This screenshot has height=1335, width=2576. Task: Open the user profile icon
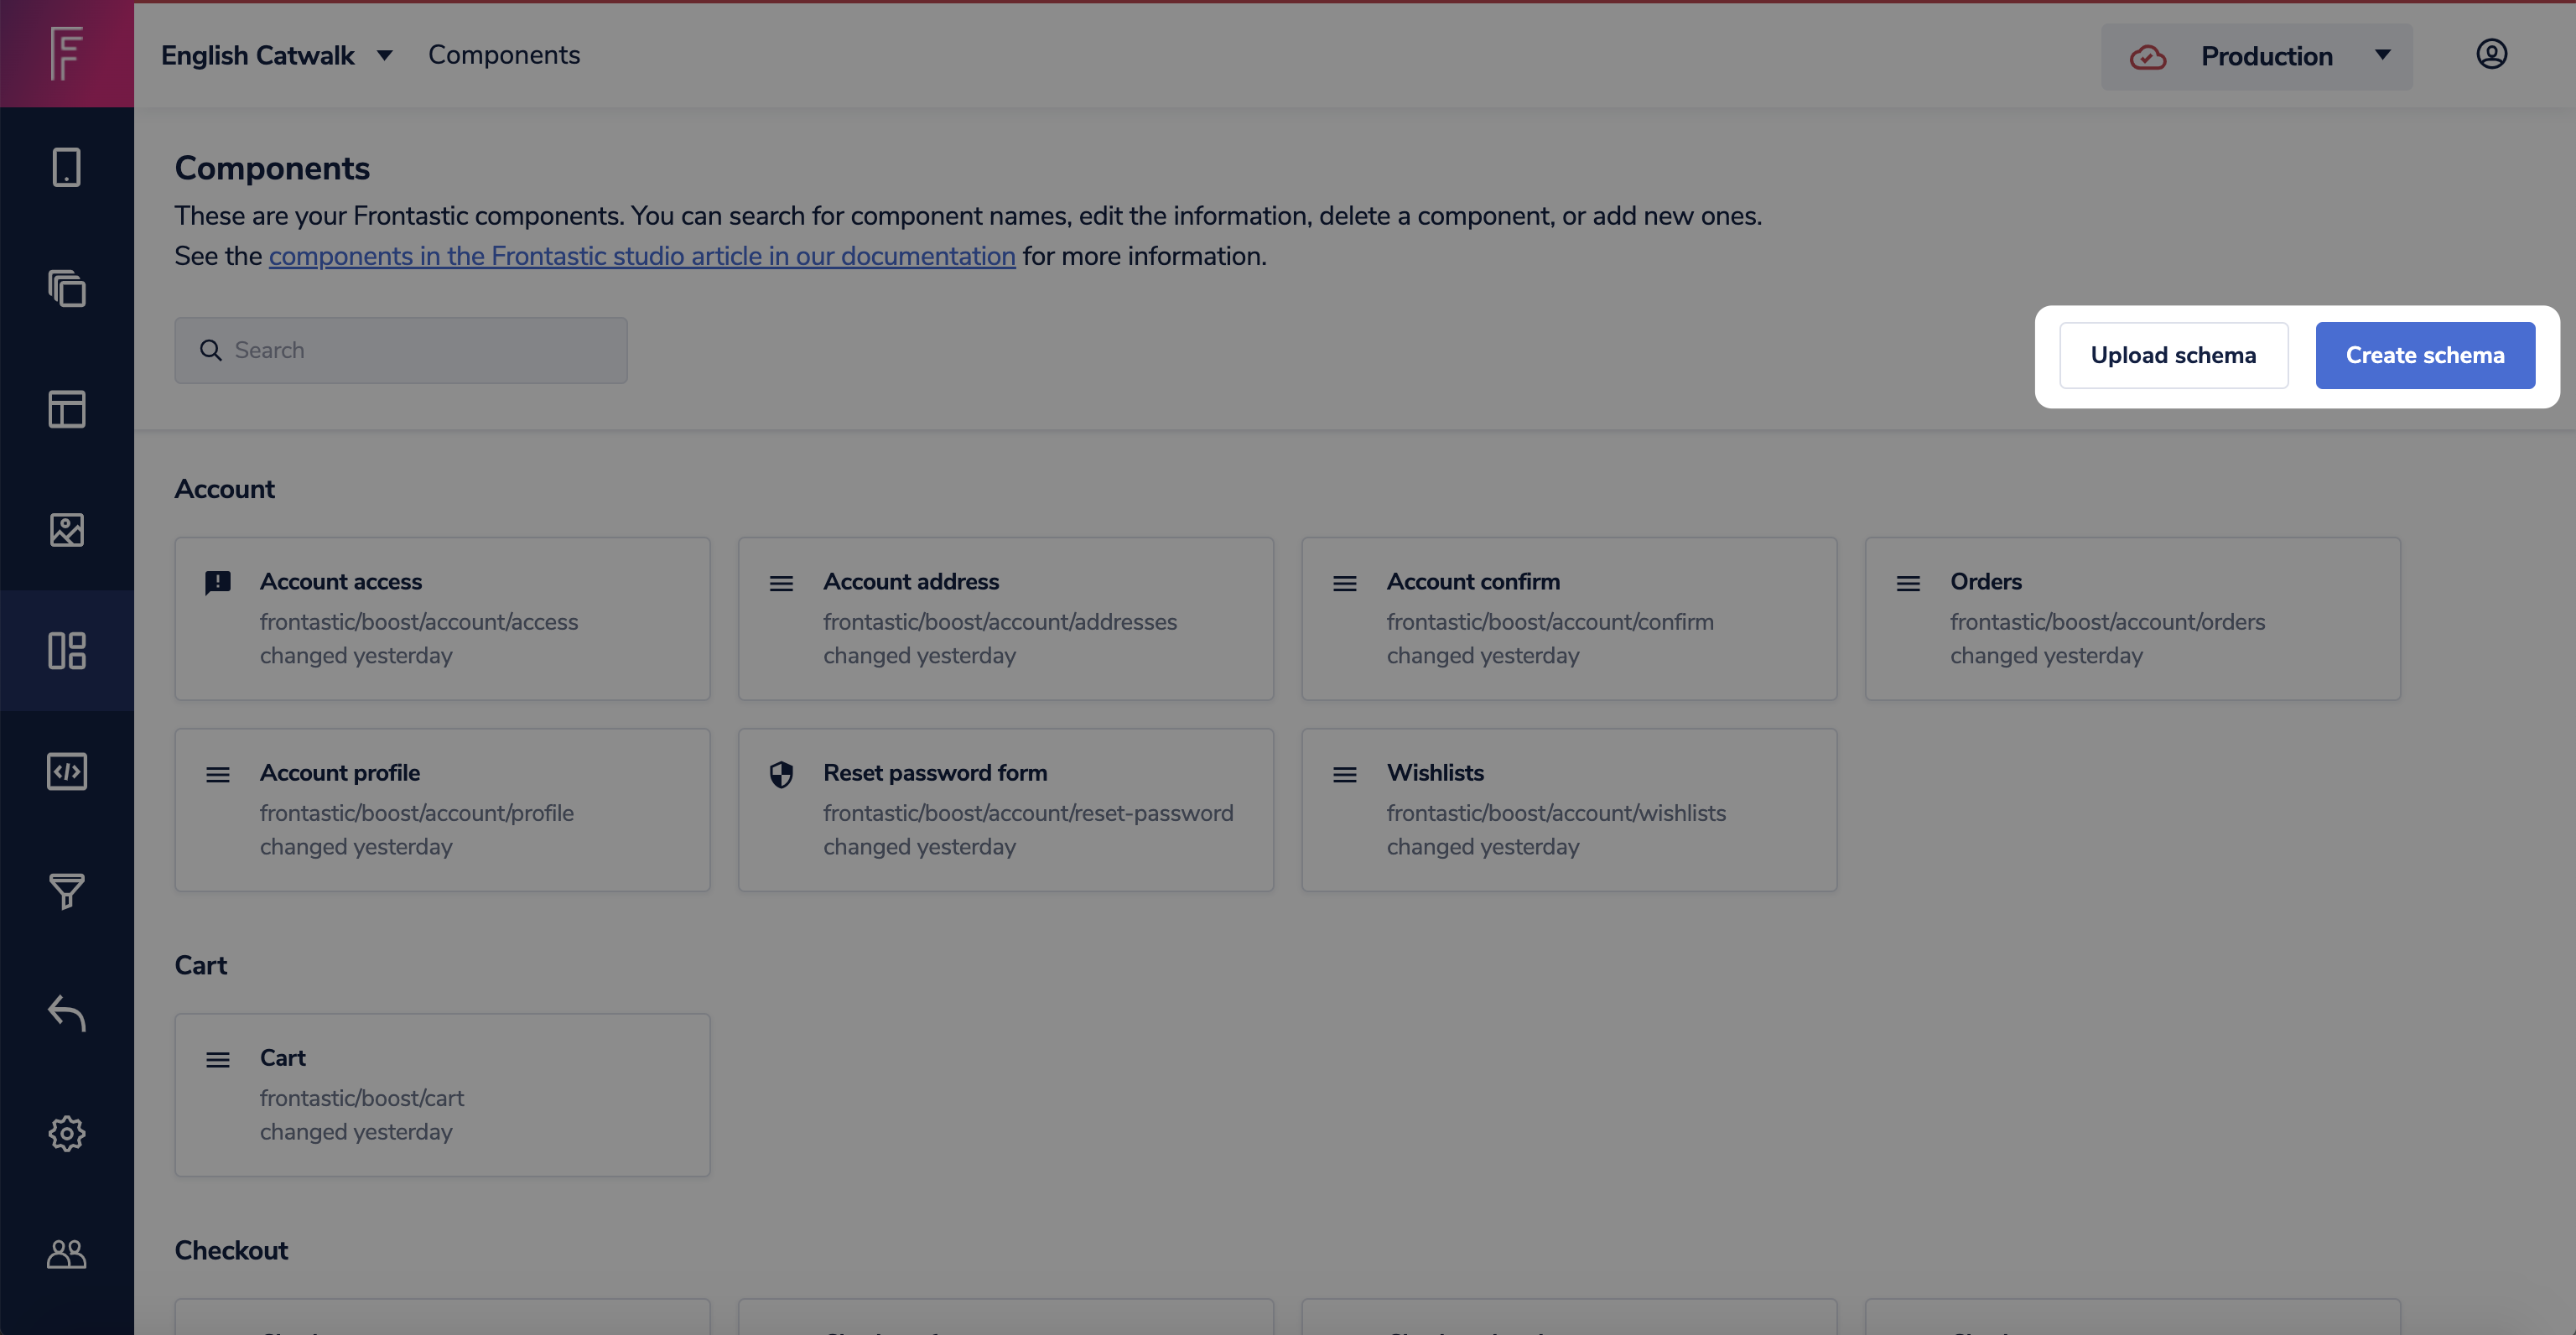(x=2491, y=54)
